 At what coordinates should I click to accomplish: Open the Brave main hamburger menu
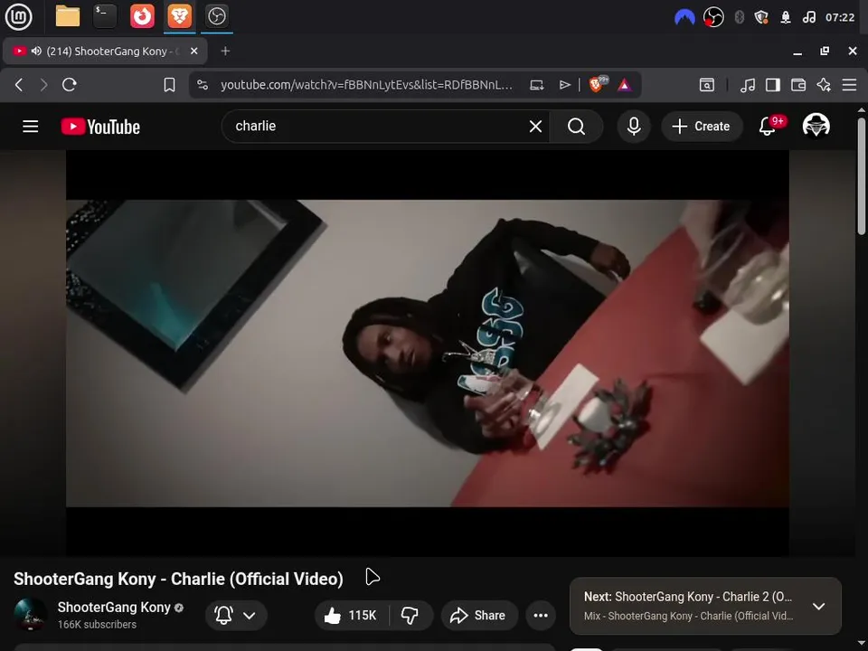[849, 85]
